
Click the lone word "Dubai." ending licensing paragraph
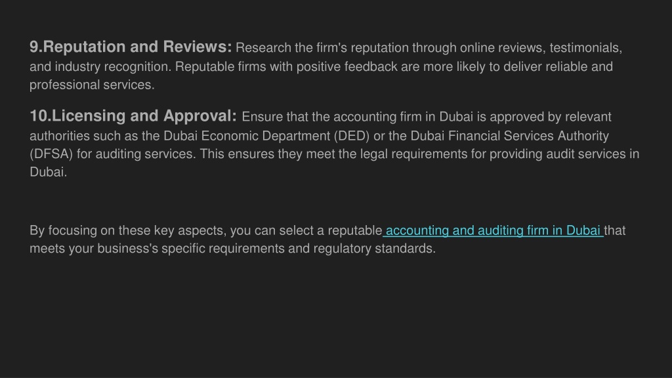click(x=49, y=172)
